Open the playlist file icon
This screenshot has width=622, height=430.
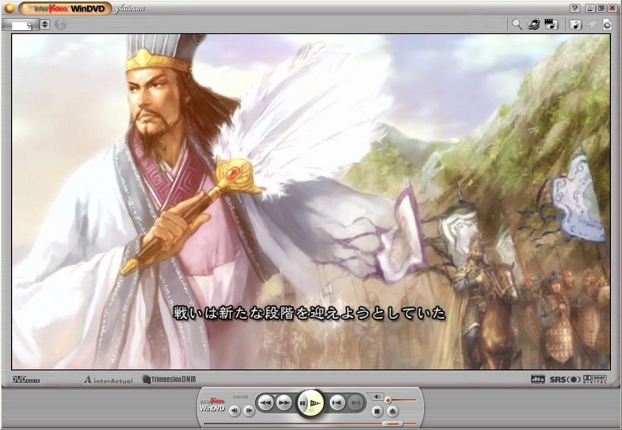[607, 24]
